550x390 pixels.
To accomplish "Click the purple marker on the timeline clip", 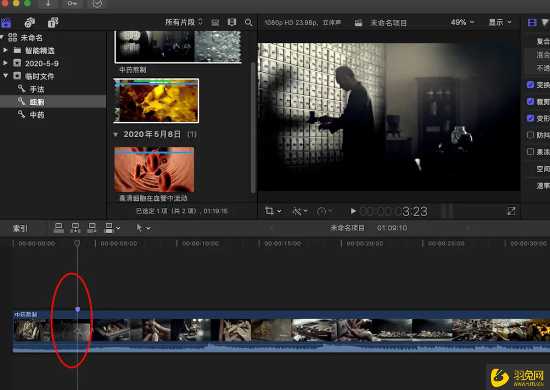I will pos(77,309).
